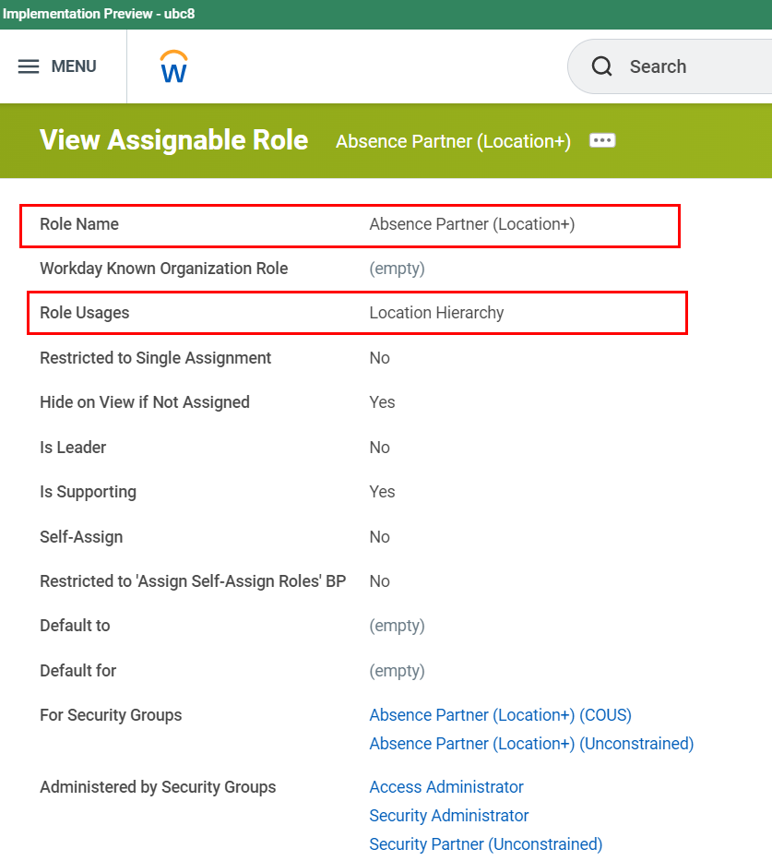This screenshot has height=861, width=772.
Task: Click the No value beside Self-Assign
Action: click(x=379, y=537)
